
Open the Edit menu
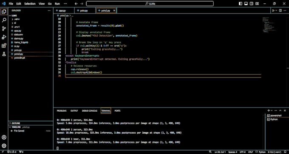pyautogui.click(x=19, y=4)
